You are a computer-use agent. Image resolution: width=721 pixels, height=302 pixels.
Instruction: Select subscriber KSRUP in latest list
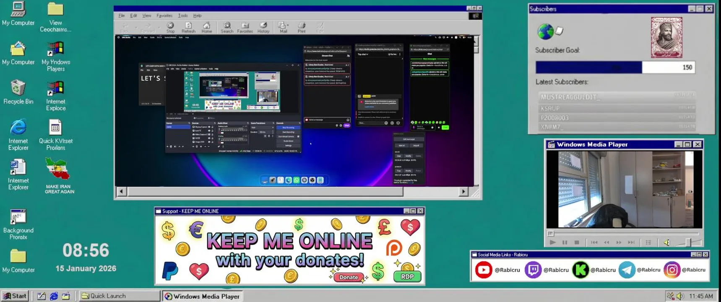pyautogui.click(x=617, y=108)
